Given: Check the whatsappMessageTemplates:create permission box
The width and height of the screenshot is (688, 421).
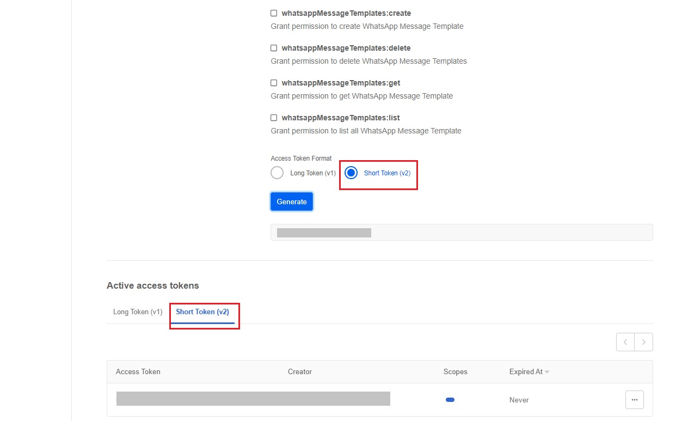Looking at the screenshot, I should 274,13.
